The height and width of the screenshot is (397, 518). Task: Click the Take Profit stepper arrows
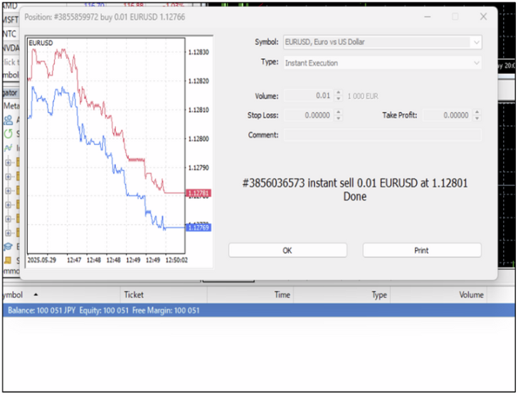click(477, 115)
